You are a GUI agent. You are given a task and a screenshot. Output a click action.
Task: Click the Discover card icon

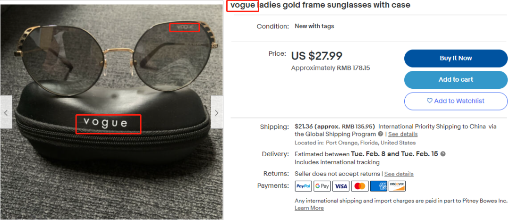click(x=397, y=186)
